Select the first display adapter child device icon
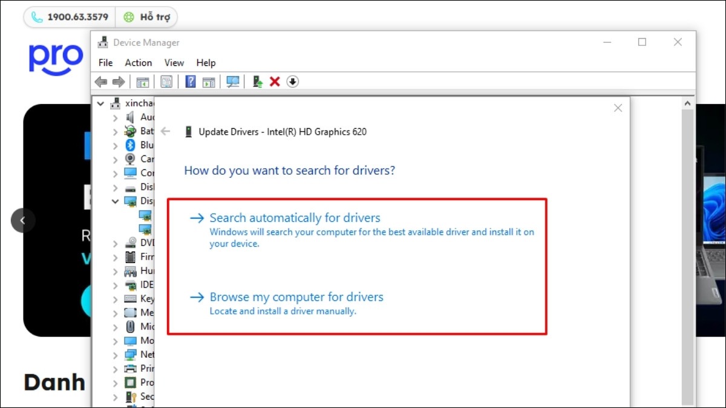Screen dimensions: 726x408 point(145,215)
